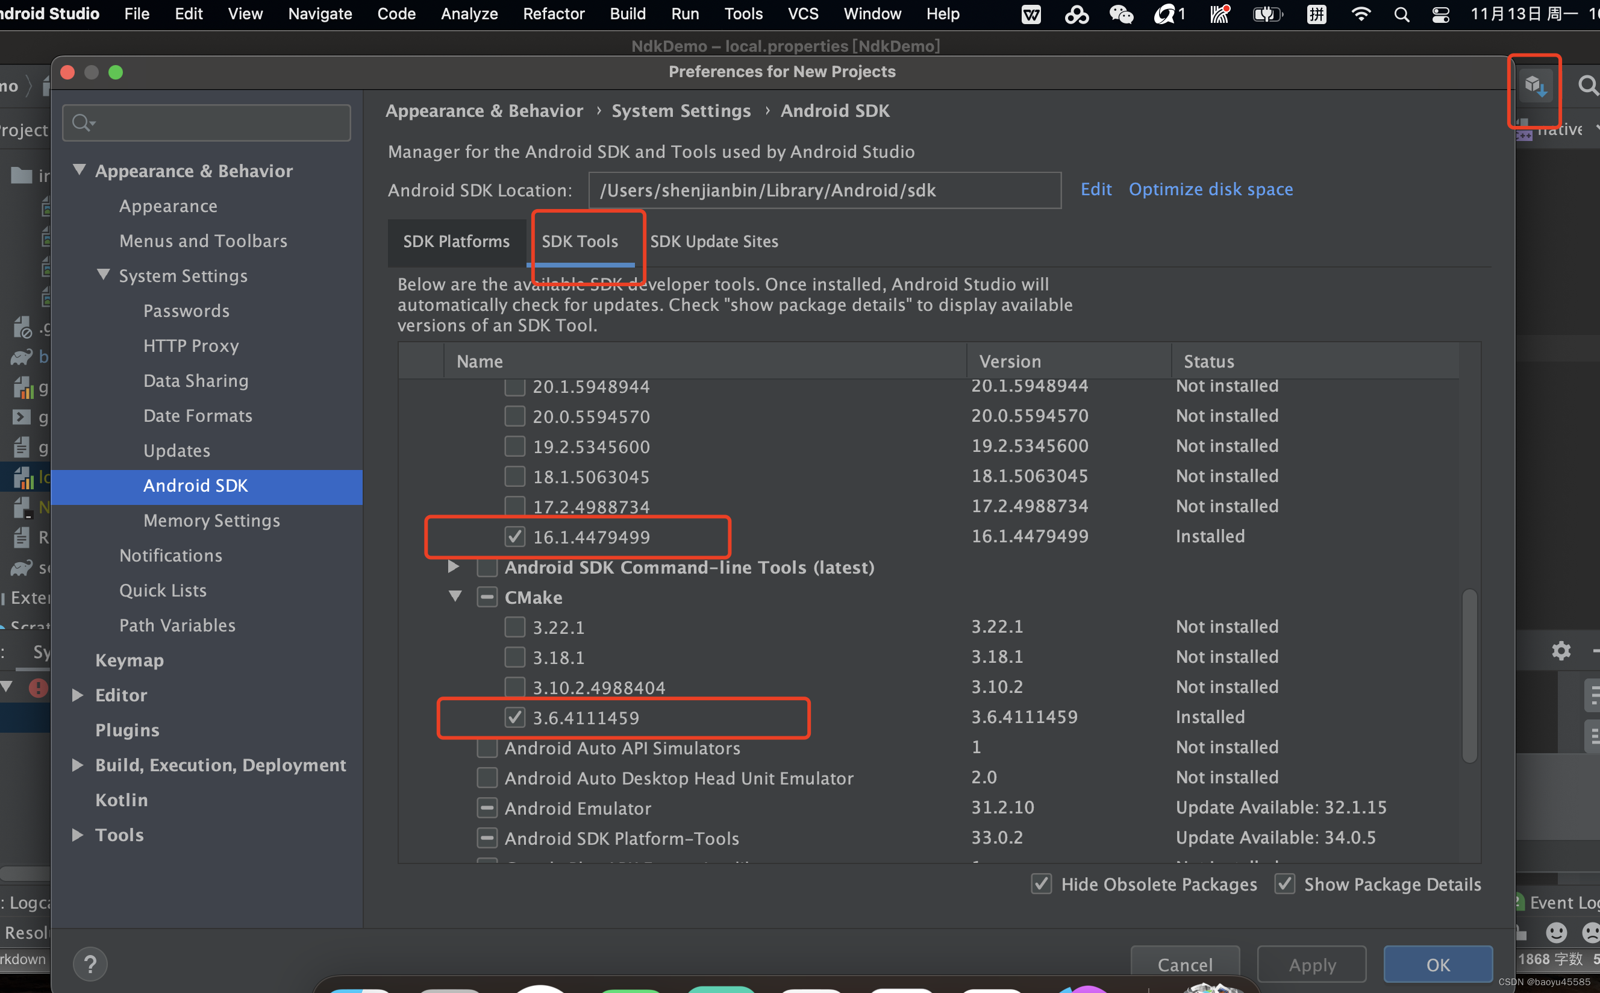Check NDK version 20.1.5948944
Image resolution: width=1600 pixels, height=993 pixels.
[514, 386]
